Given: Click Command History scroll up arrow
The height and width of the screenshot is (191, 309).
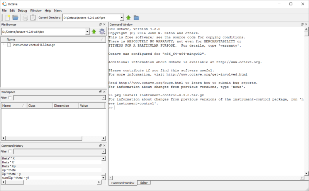Looking at the screenshot, I should tap(104, 158).
